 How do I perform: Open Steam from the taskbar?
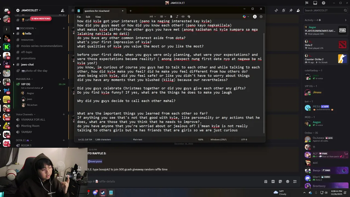(x=103, y=193)
